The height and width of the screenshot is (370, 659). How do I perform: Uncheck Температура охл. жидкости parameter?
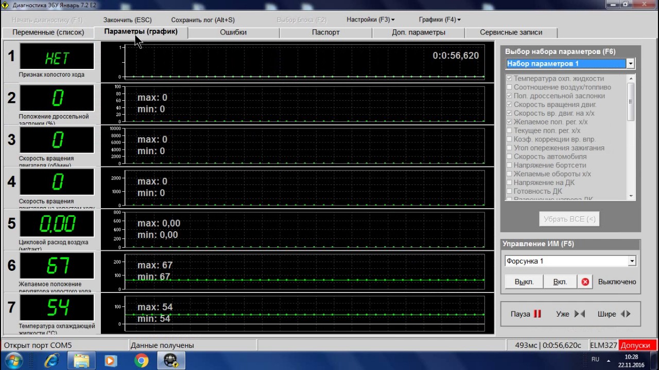coord(509,79)
